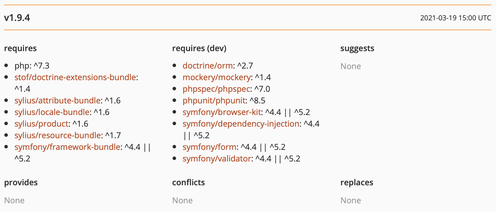Go to sylius/locale-bundle package page
The image size is (496, 212).
coord(52,112)
